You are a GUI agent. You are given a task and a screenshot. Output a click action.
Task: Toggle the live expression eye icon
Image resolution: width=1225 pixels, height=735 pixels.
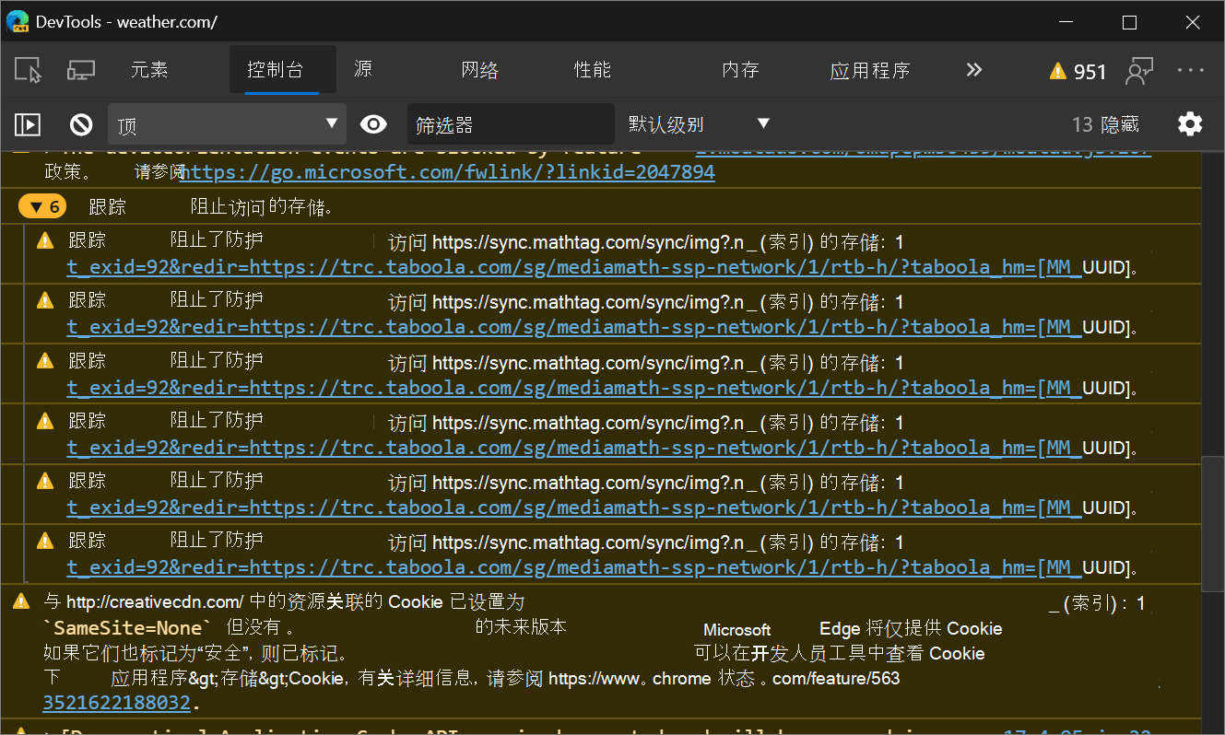click(373, 124)
